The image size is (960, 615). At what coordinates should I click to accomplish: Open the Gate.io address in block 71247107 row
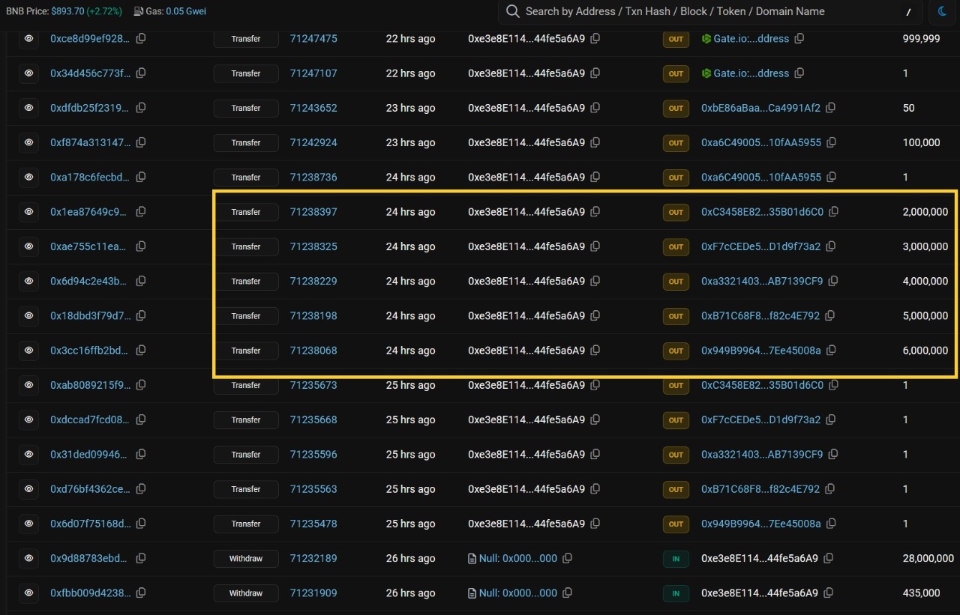(750, 73)
